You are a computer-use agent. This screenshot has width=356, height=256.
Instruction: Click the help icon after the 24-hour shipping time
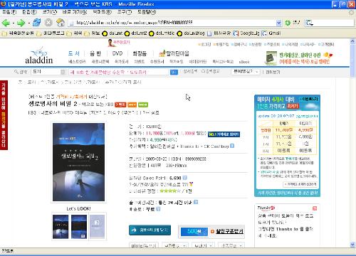(x=196, y=202)
